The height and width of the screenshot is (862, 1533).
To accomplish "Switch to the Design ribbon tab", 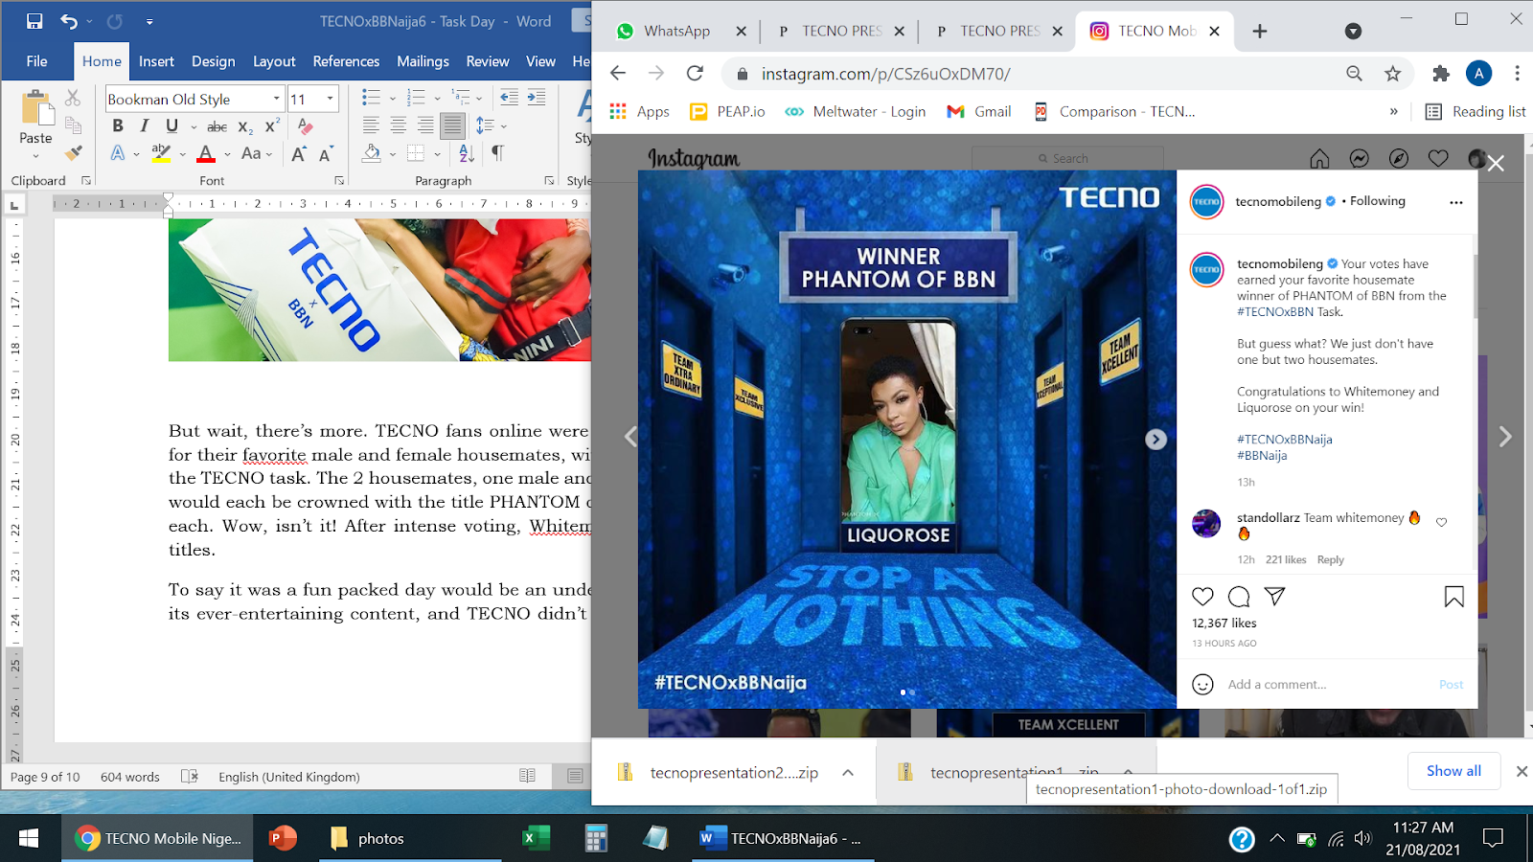I will [x=213, y=61].
